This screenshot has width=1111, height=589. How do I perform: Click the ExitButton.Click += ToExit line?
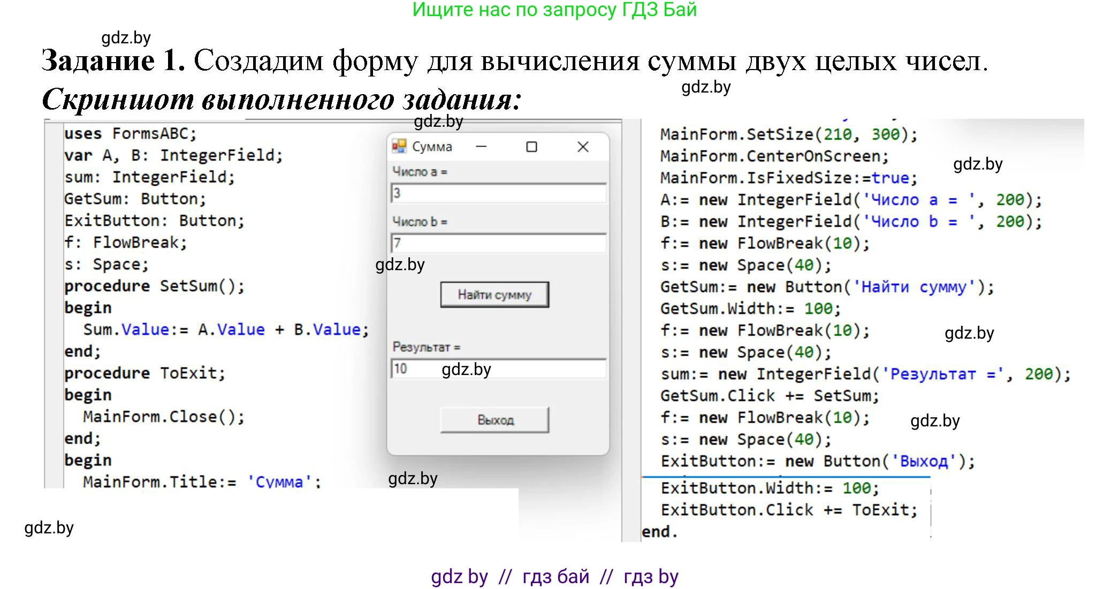[789, 510]
